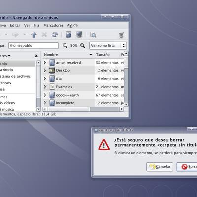Click the file list horizontal scrollbar
197x197 pixels.
click(83, 109)
